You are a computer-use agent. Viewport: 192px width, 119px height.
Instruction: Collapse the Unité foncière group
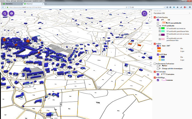(157, 17)
